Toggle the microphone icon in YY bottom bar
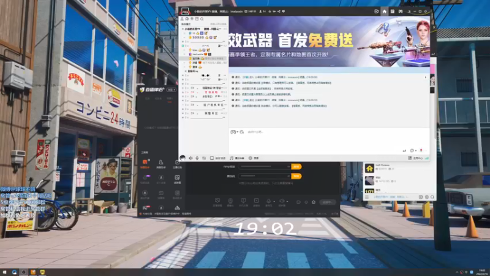The width and height of the screenshot is (490, 276). [197, 158]
